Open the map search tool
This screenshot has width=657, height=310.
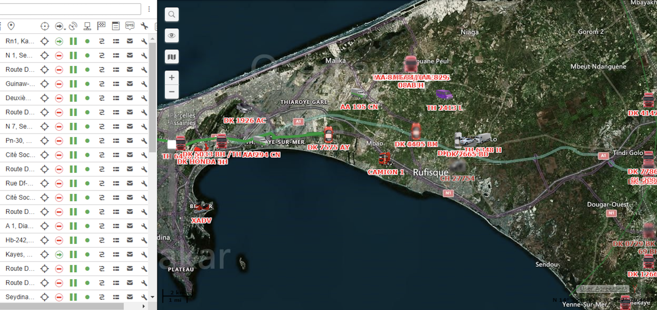[172, 14]
